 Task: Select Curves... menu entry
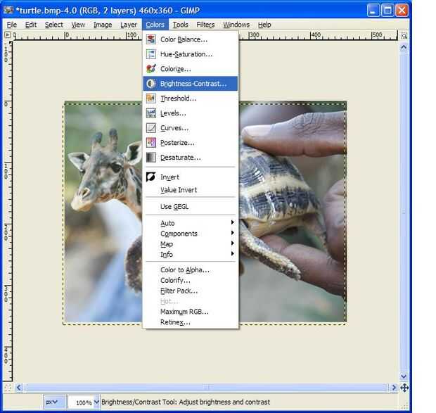(191, 127)
